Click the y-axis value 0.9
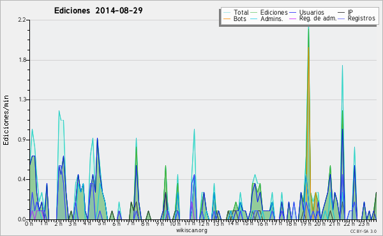 [22, 140]
